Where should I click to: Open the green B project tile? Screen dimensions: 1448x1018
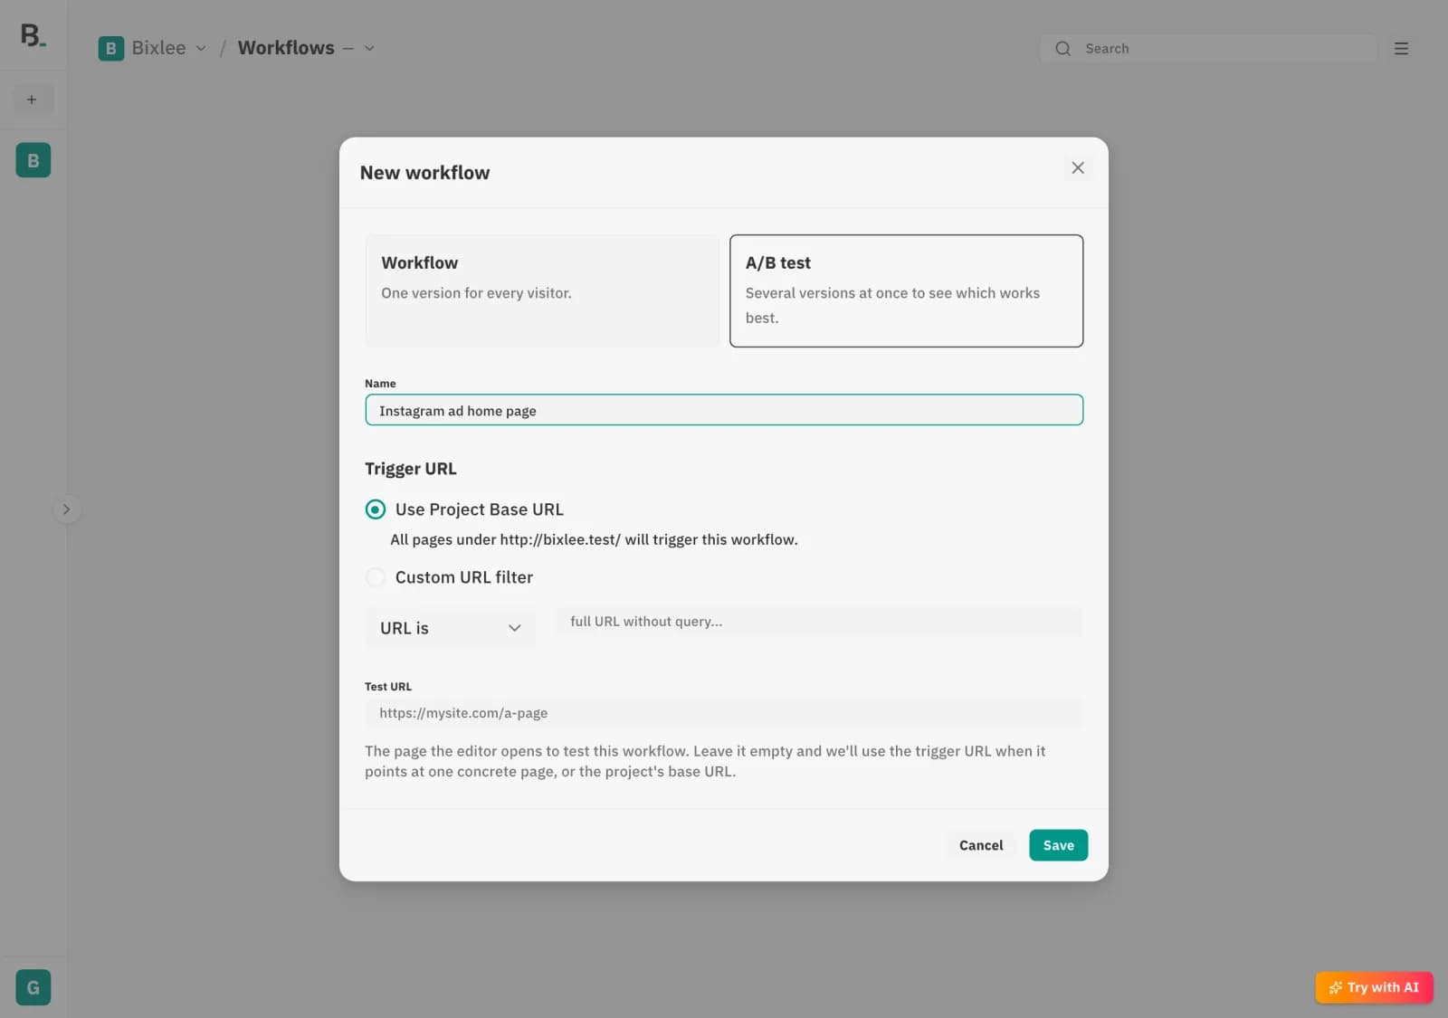(33, 160)
